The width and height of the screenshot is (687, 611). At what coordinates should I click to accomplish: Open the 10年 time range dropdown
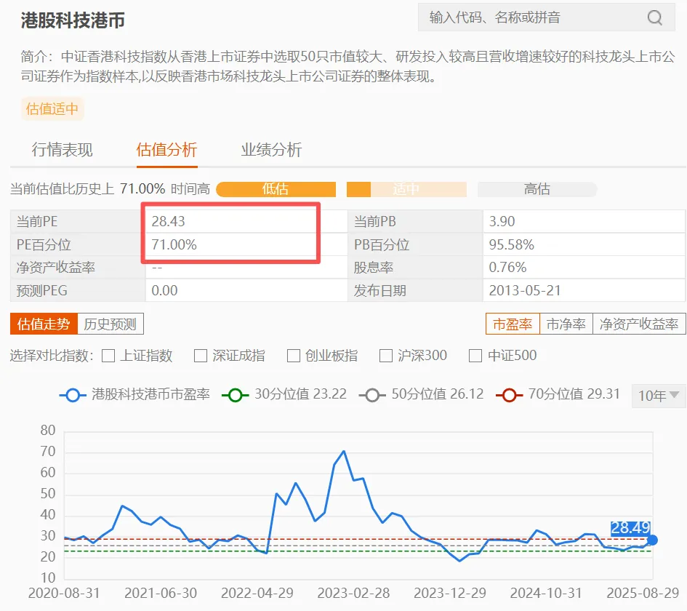click(x=658, y=396)
